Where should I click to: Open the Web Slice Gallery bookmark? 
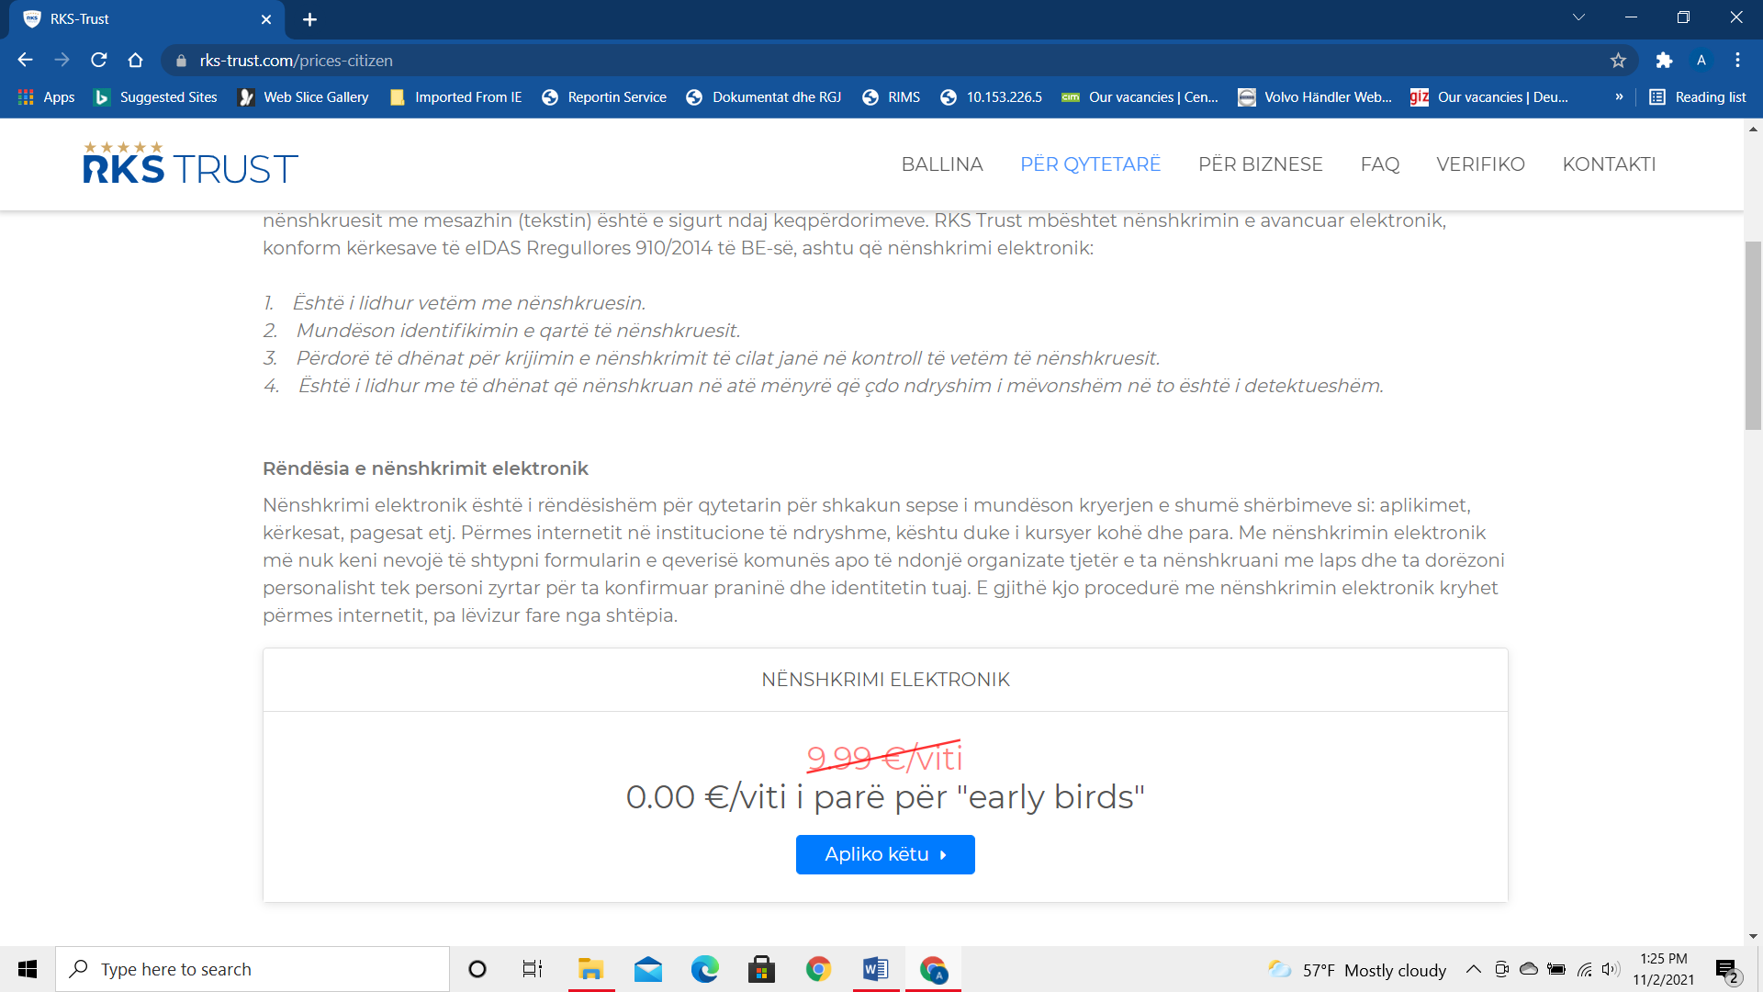[303, 96]
